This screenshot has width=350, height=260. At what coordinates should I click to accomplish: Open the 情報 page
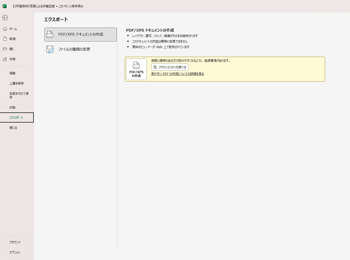pyautogui.click(x=12, y=73)
